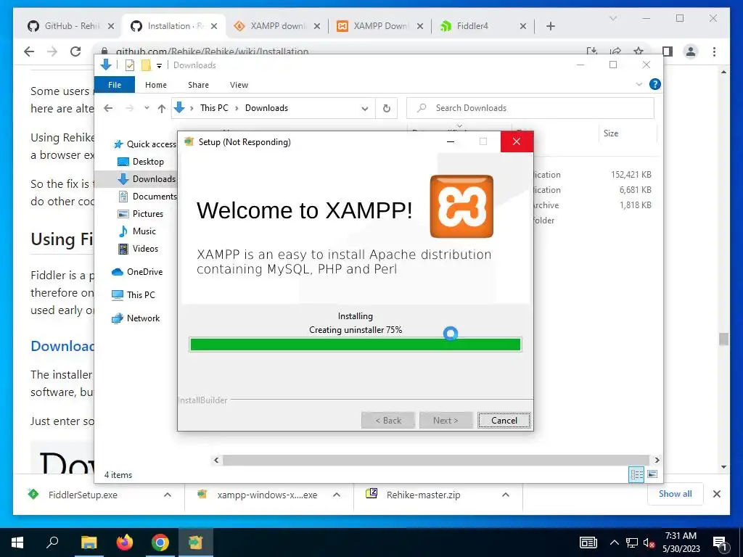Click the Cancel button in Setup dialog
The height and width of the screenshot is (557, 743).
point(504,420)
